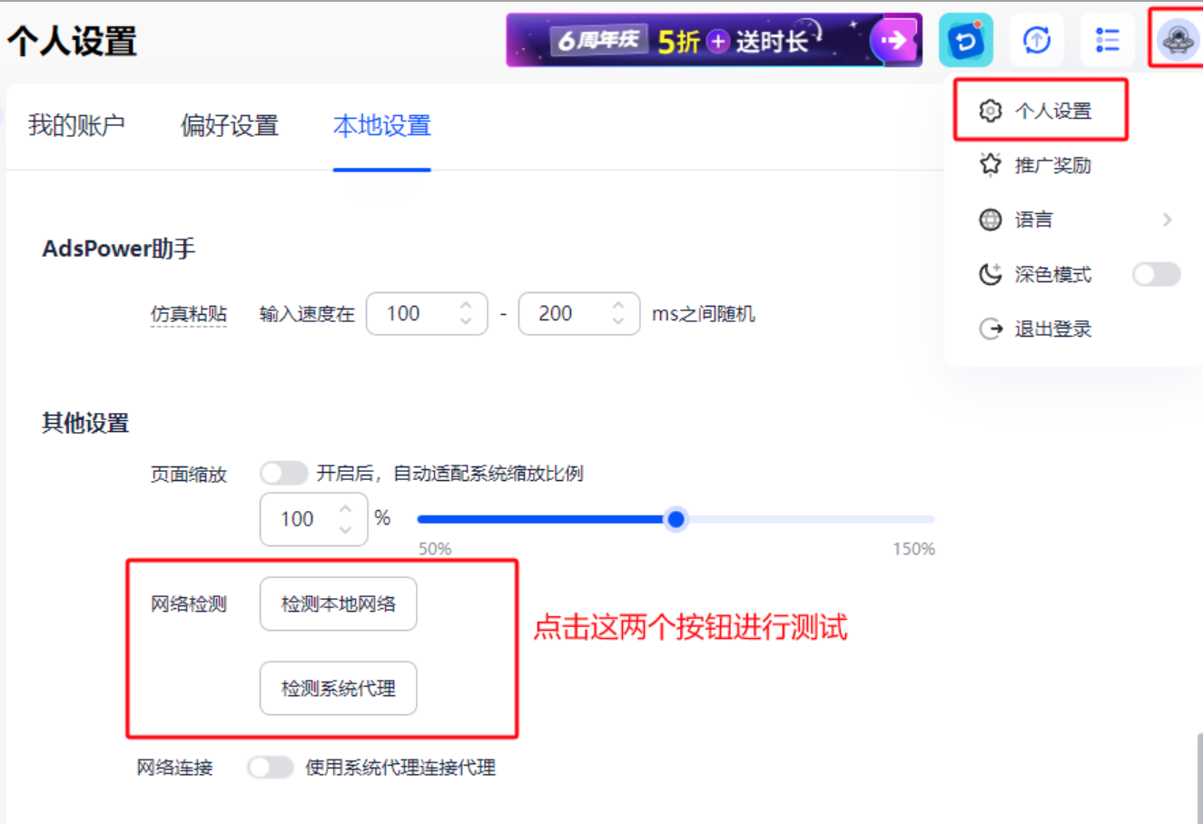
Task: Click the 检测本地网络 button
Action: 338,603
